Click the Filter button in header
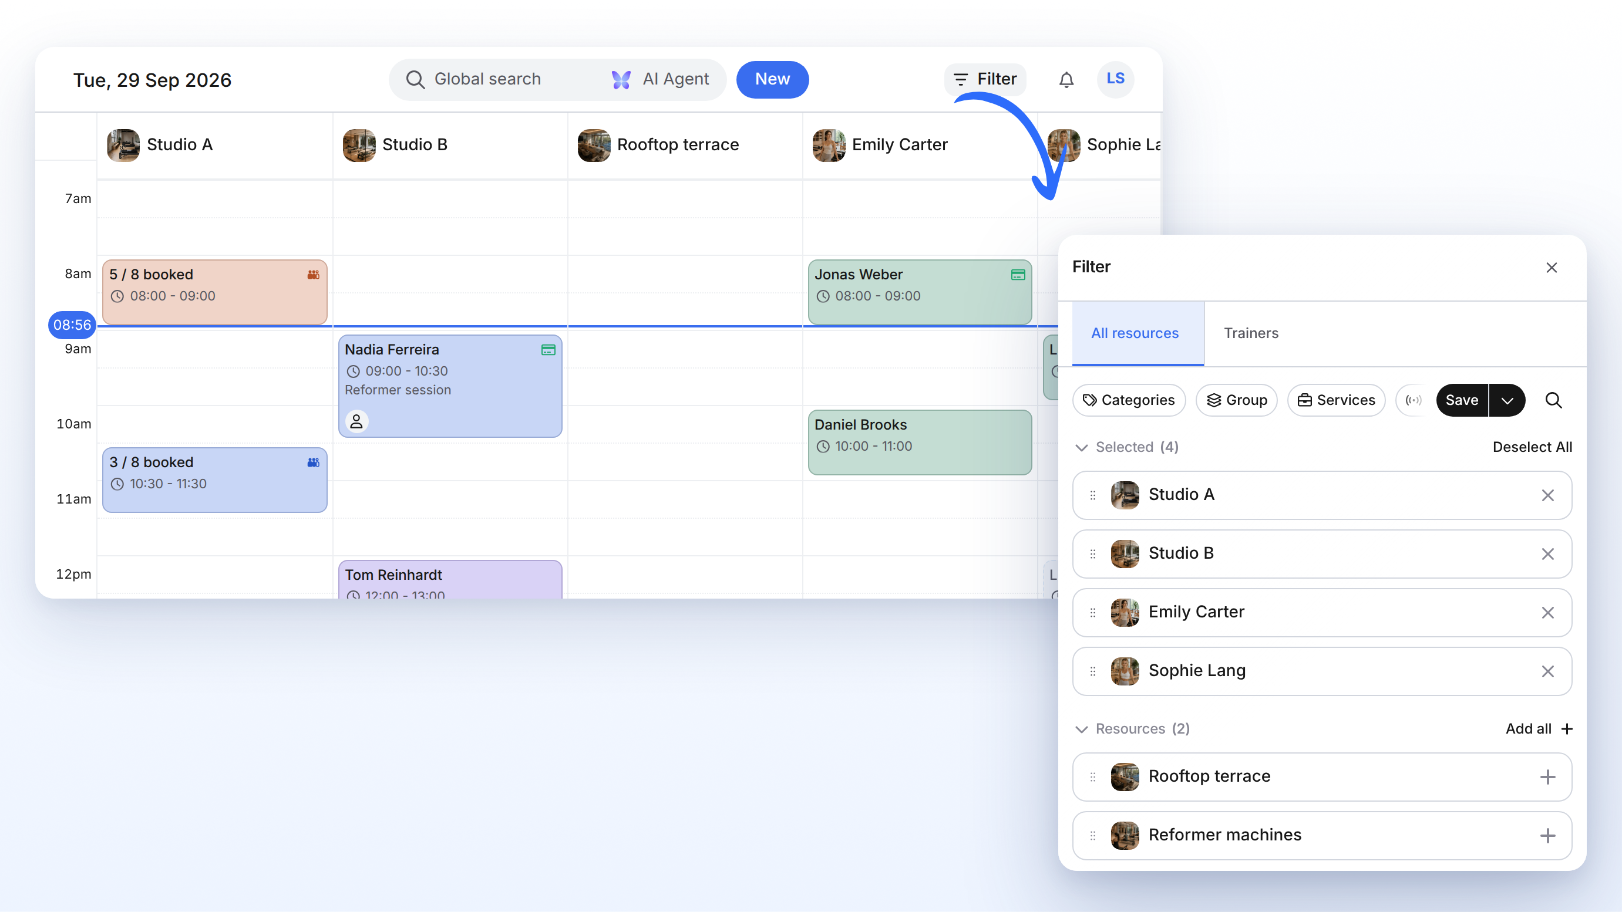 tap(985, 79)
